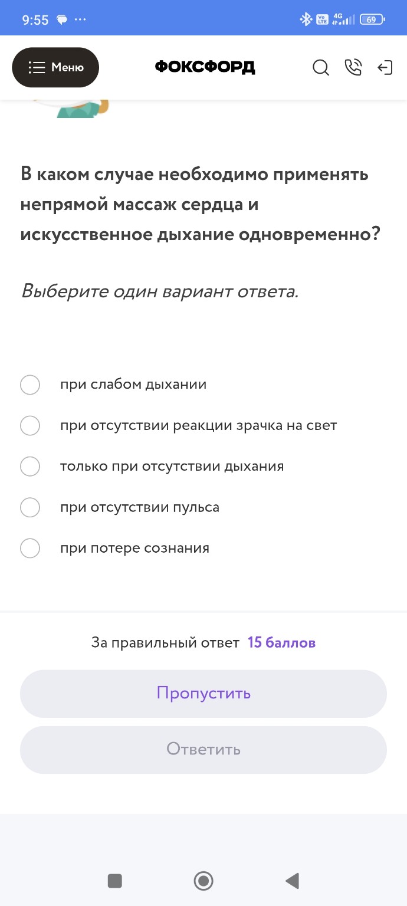Tap the chat bubble icon in status bar
The height and width of the screenshot is (906, 407).
point(63,18)
